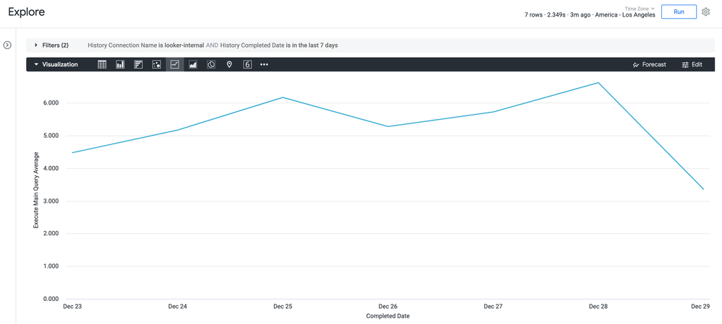
Task: Select the Table visualization icon
Action: pyautogui.click(x=102, y=65)
